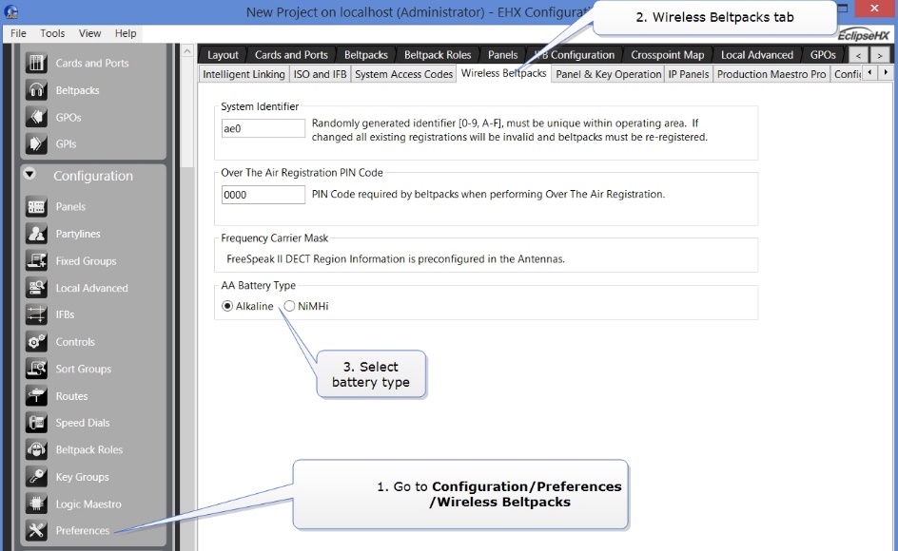Open Sort Groups in the sidebar
Screen dimensions: 898x551
click(x=84, y=369)
